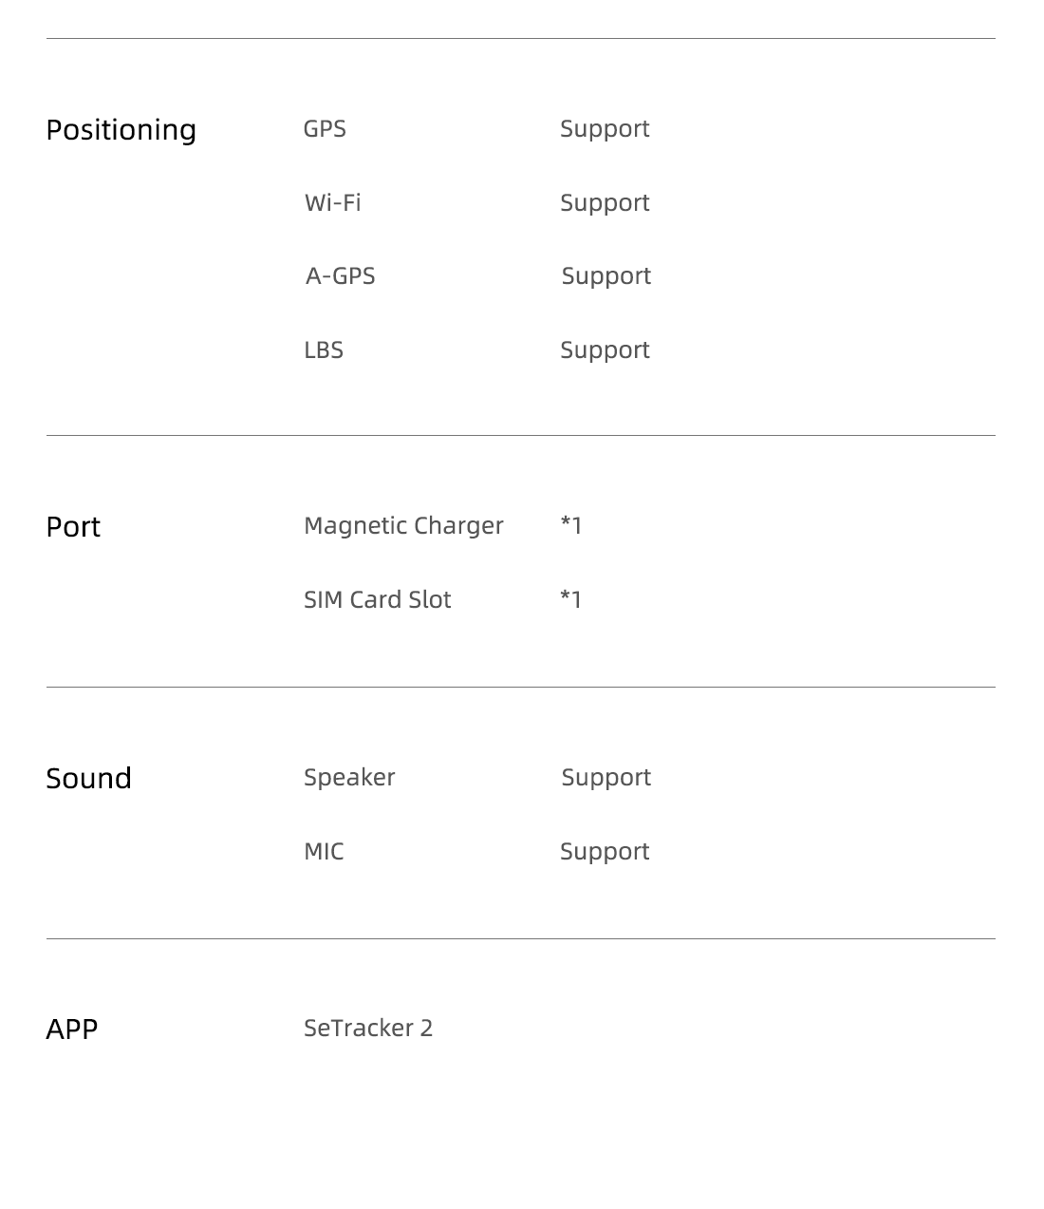Viewport: 1044px width, 1209px height.
Task: Click the Sound section heading
Action: pos(89,778)
